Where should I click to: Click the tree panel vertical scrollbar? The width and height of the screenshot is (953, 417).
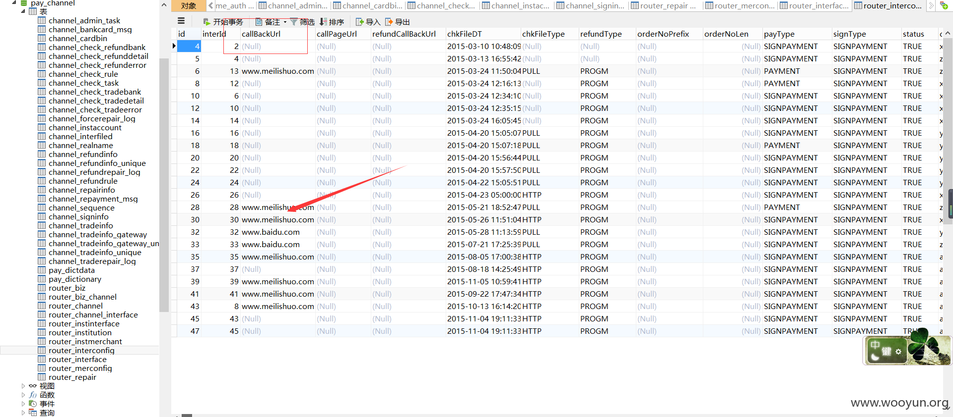click(164, 185)
